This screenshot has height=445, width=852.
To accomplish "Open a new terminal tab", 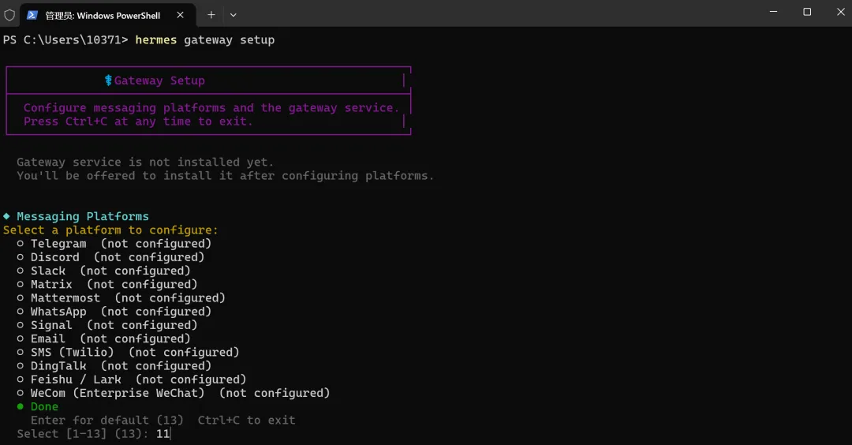I will click(211, 14).
